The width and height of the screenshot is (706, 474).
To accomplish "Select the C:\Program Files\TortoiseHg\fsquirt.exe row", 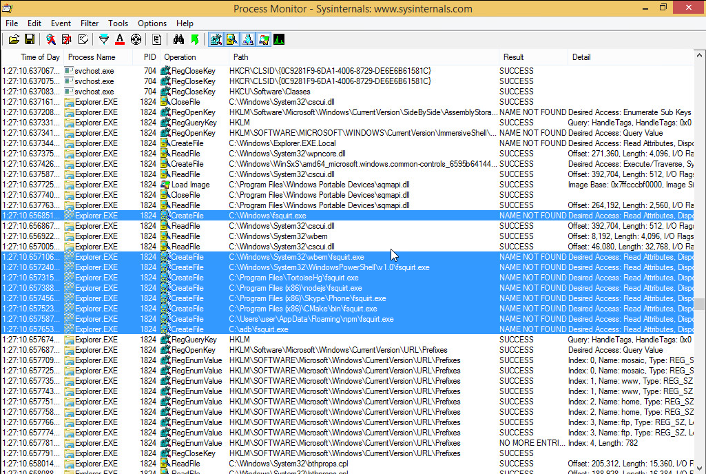I will coord(347,278).
